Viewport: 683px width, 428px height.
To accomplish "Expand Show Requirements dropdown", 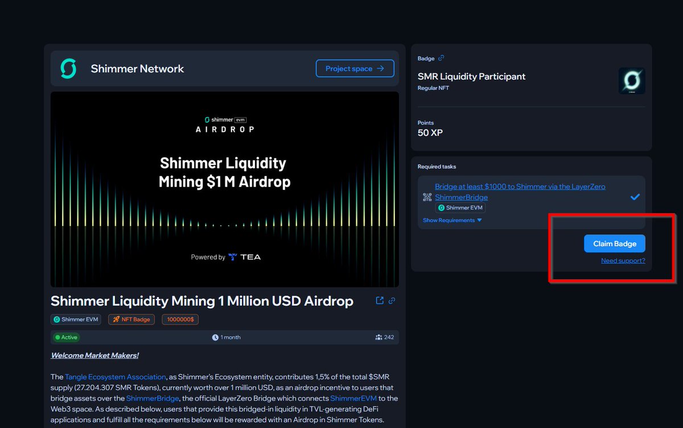I will click(x=452, y=220).
